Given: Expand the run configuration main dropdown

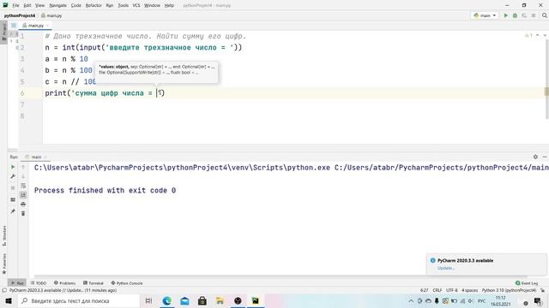Looking at the screenshot, I should click(485, 15).
